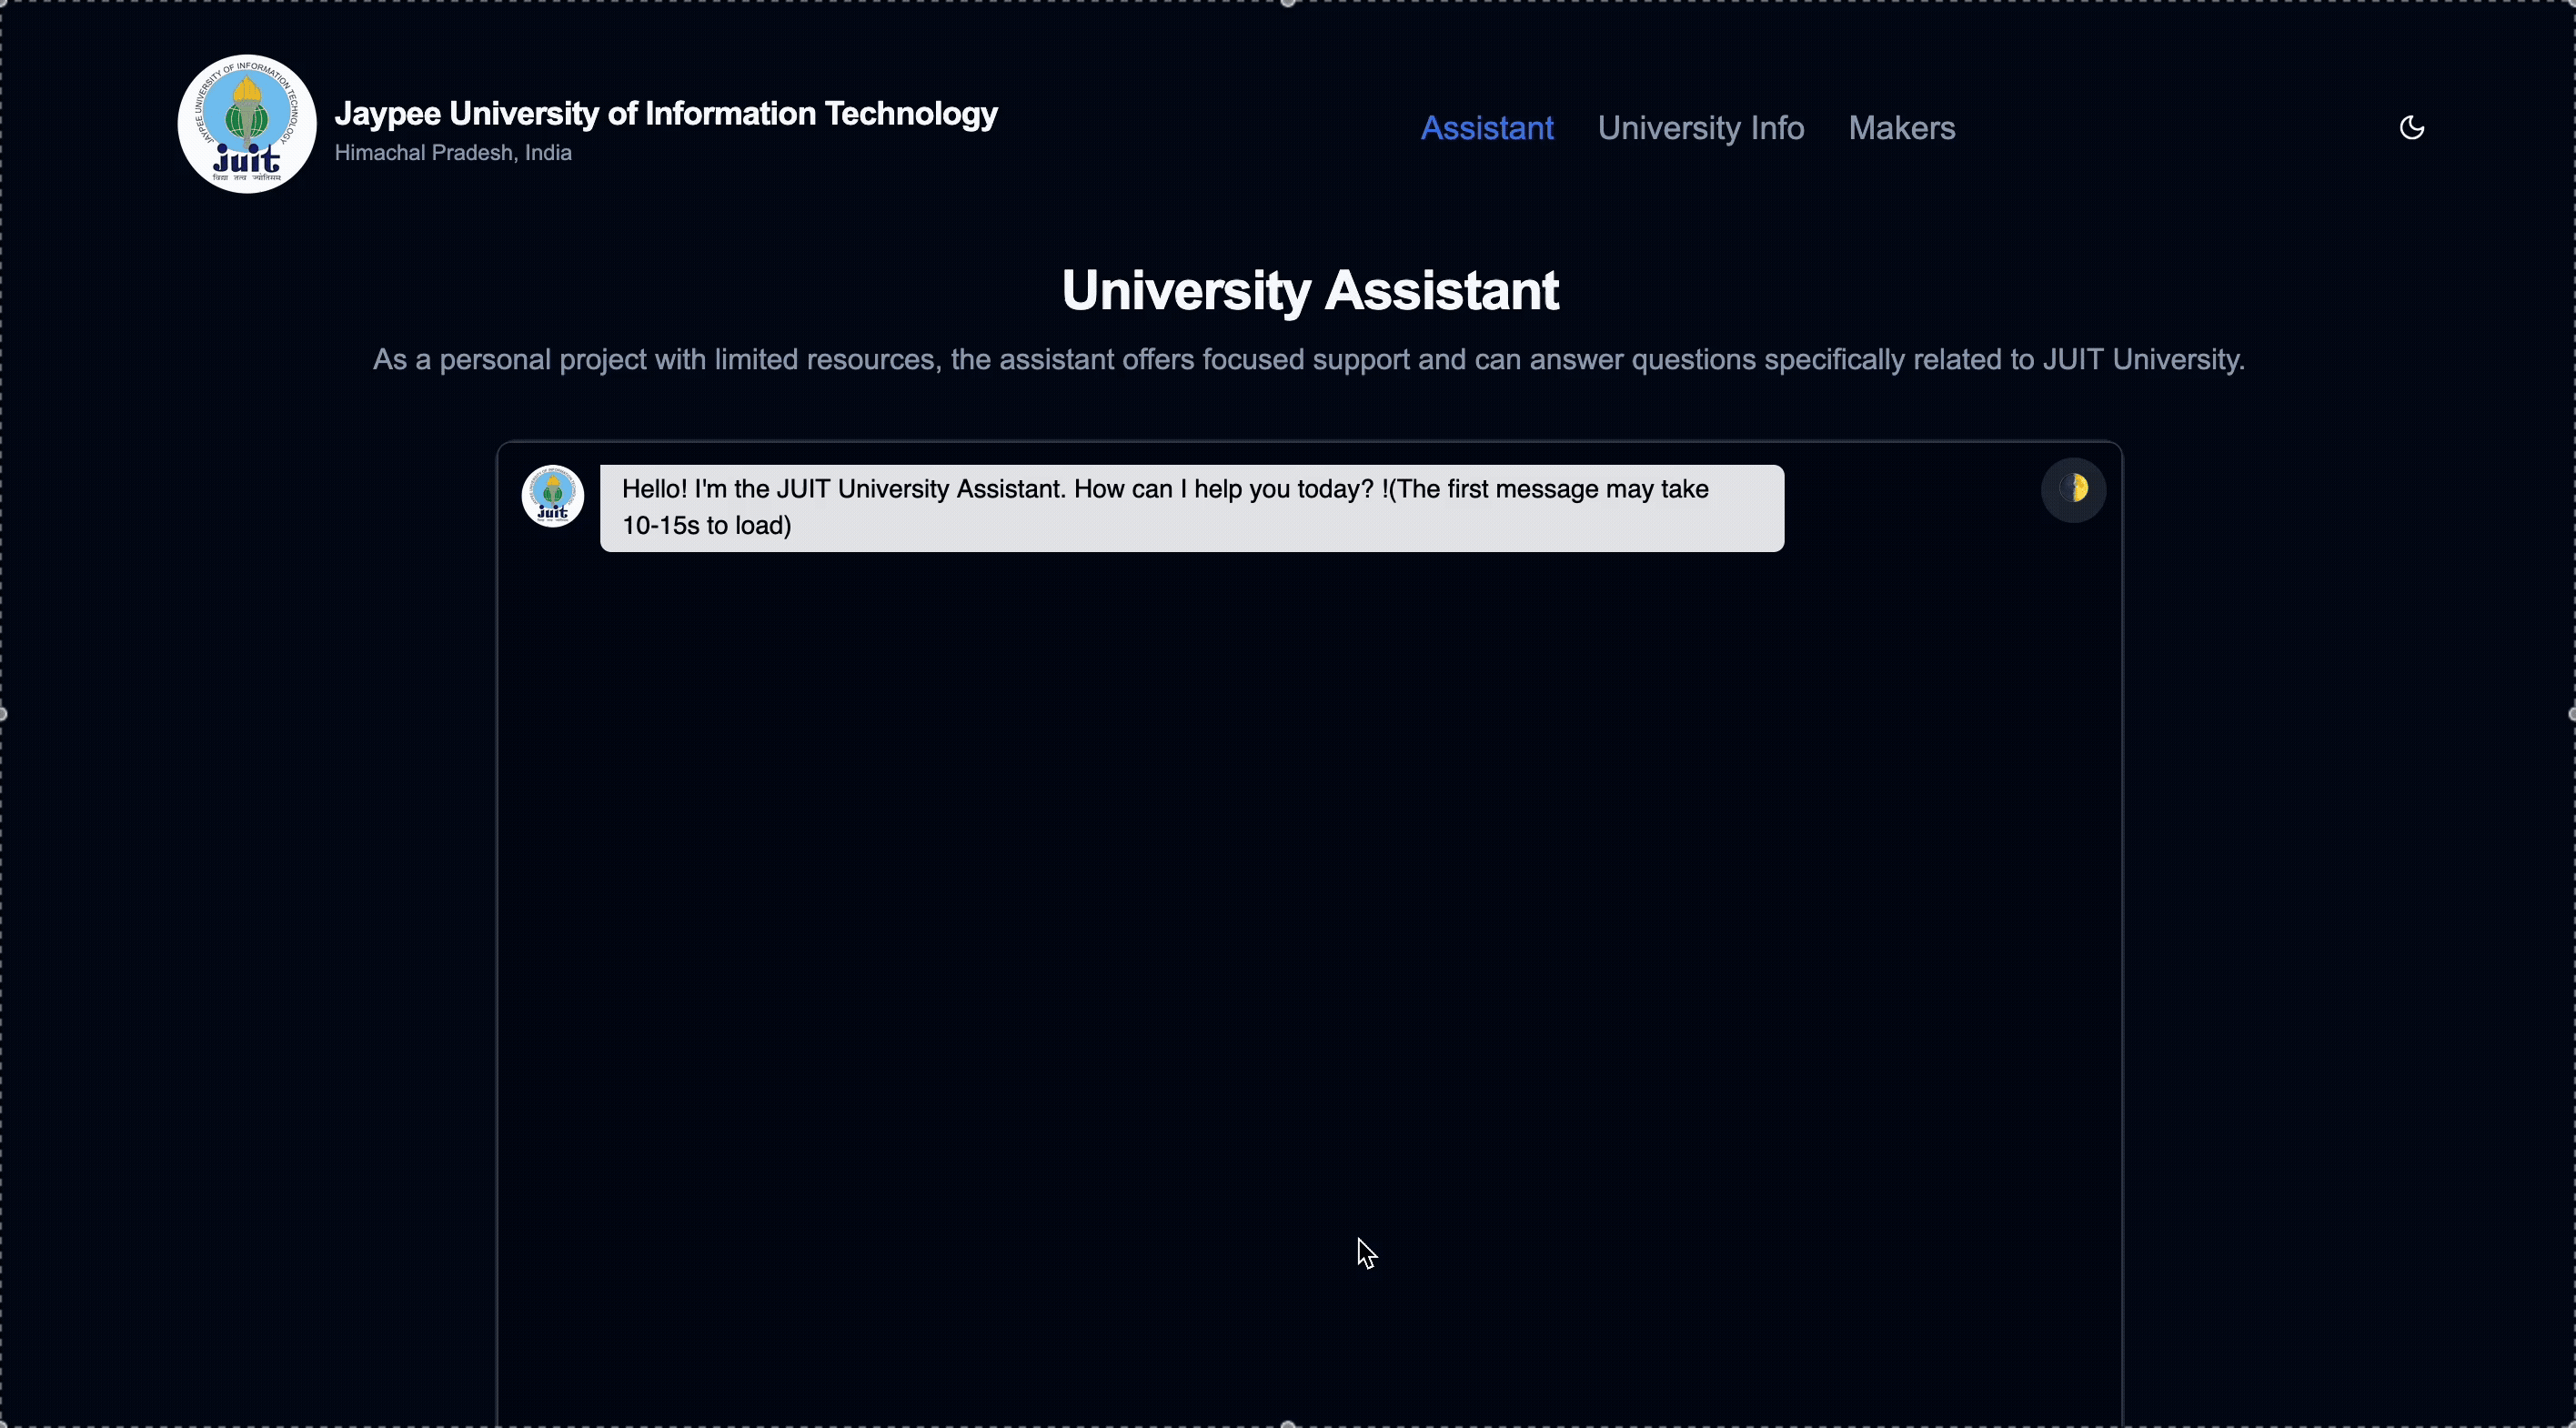This screenshot has width=2576, height=1428.
Task: Click the yellow moon emoji in the chat panel
Action: [x=2073, y=489]
